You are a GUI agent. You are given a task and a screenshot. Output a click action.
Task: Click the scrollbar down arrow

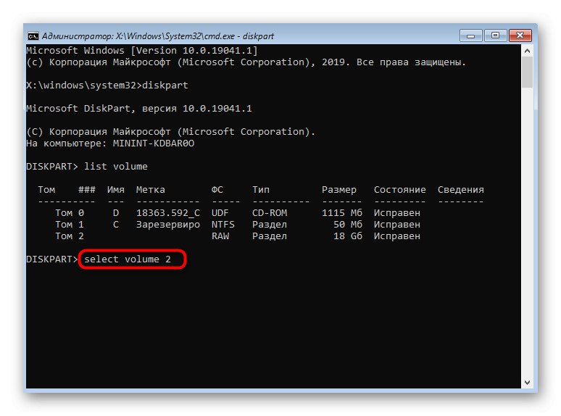(x=527, y=383)
